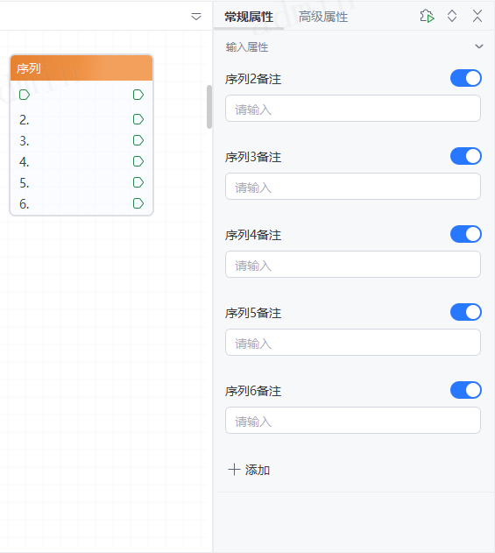Focus the 序列3备注 input field
495x553 pixels.
click(x=353, y=187)
